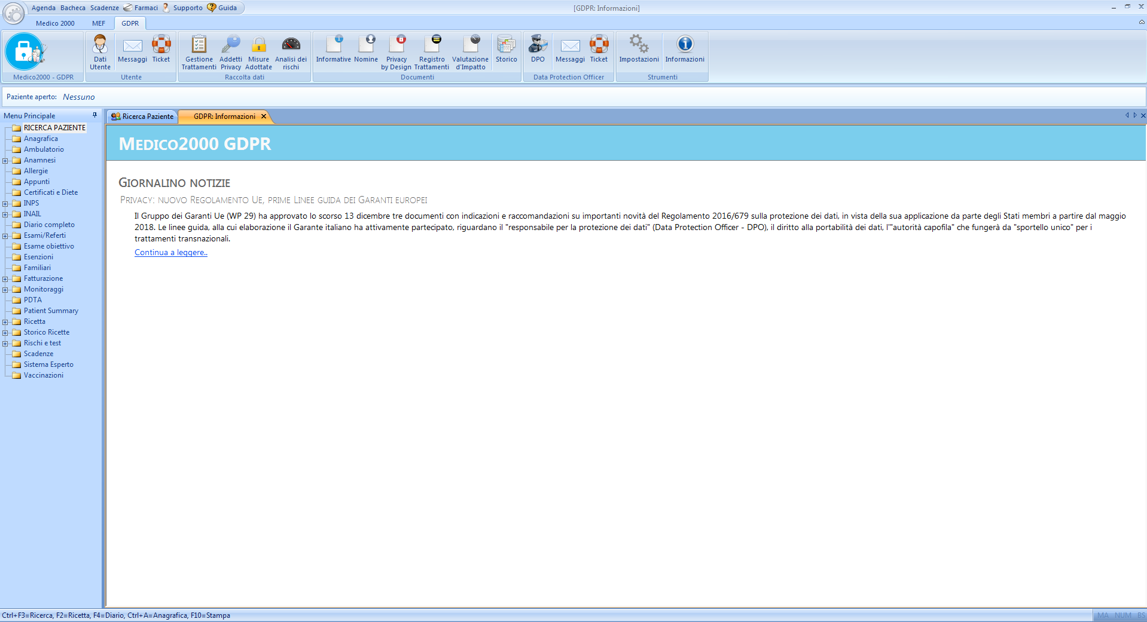Image resolution: width=1147 pixels, height=622 pixels.
Task: Open Gestione Trattamenti
Action: click(x=199, y=52)
